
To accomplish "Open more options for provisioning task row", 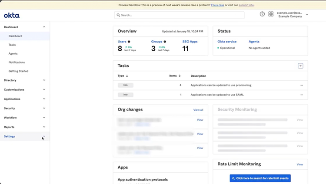I will [302, 85].
